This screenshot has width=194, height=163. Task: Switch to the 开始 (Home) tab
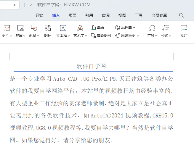point(39,15)
